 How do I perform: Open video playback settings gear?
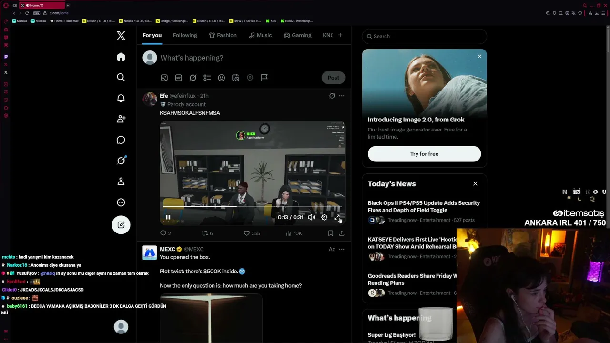[324, 217]
